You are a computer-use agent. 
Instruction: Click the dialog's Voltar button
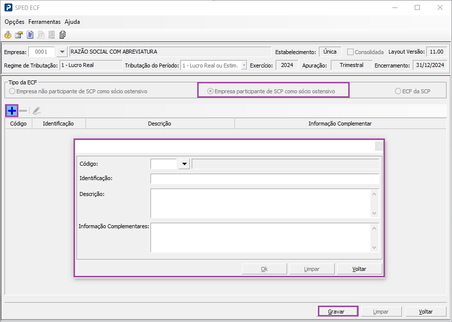point(360,269)
